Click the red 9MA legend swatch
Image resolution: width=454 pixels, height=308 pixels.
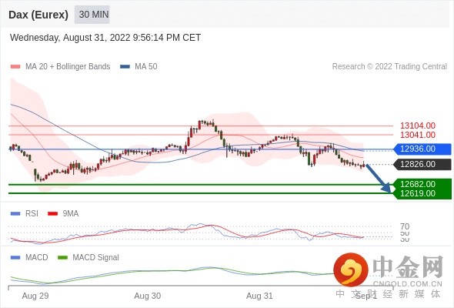point(52,214)
